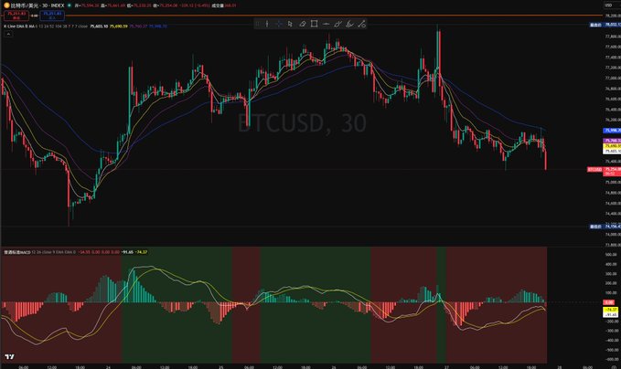Click the date label 25 on time axis
Viewport: 621px width, 369px height.
[x=221, y=366]
